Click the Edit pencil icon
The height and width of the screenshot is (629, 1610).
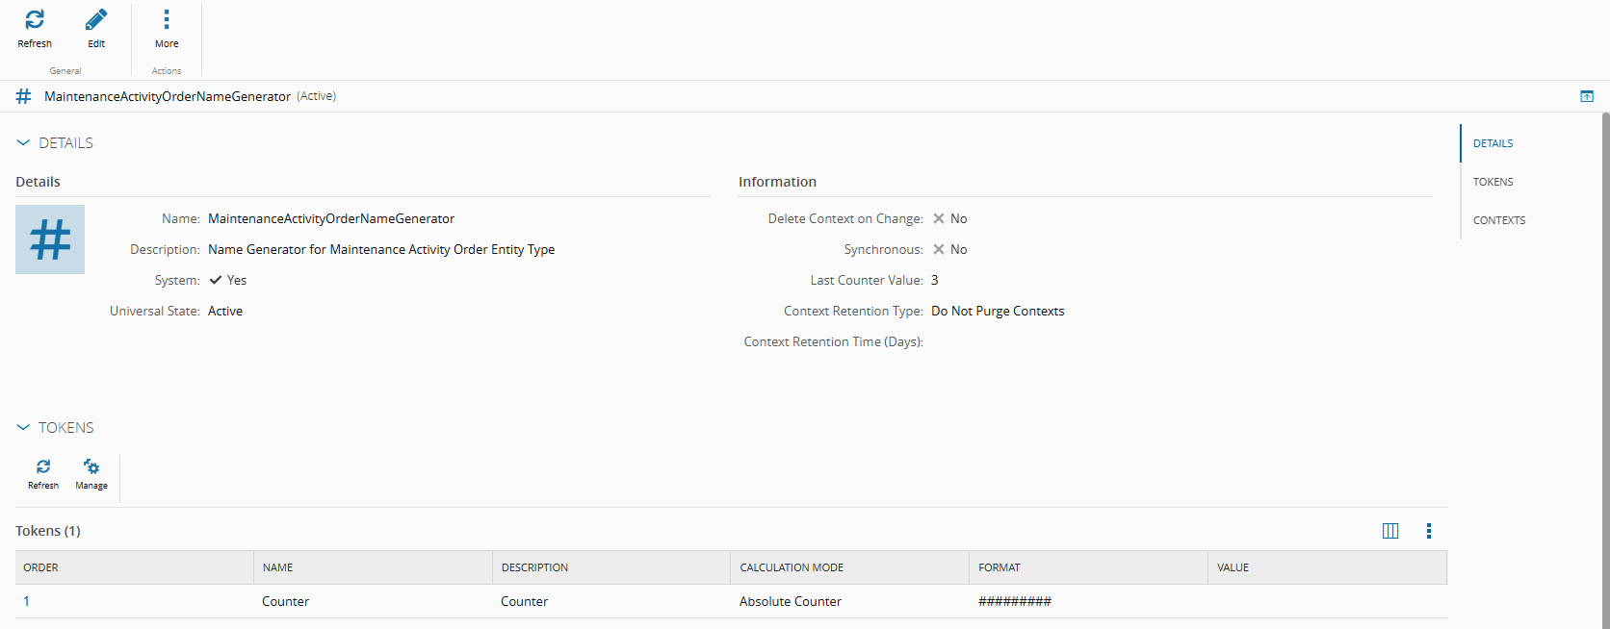click(96, 20)
